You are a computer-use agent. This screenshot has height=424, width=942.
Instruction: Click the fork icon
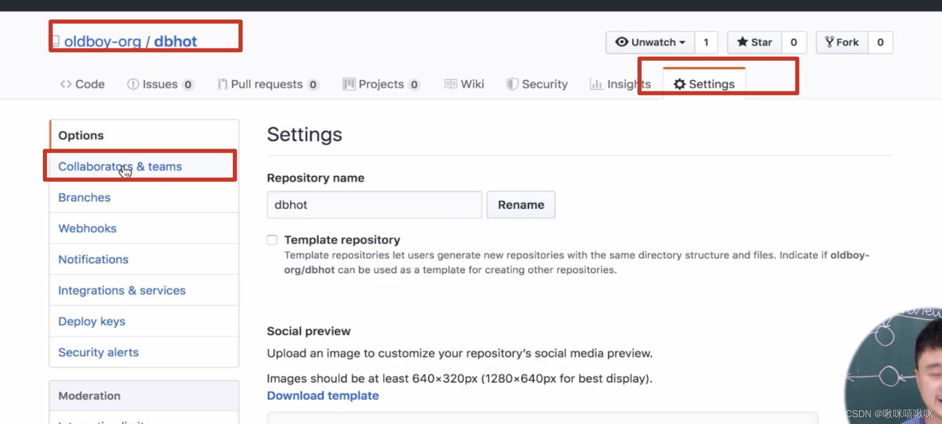coord(830,42)
